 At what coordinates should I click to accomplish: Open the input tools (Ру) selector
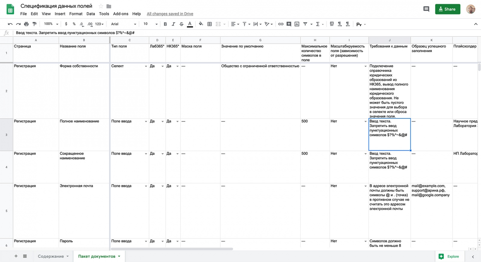coord(361,24)
